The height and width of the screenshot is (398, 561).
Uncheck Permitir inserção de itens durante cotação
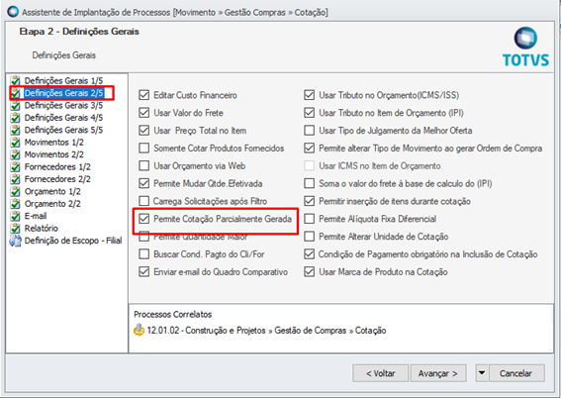[309, 201]
